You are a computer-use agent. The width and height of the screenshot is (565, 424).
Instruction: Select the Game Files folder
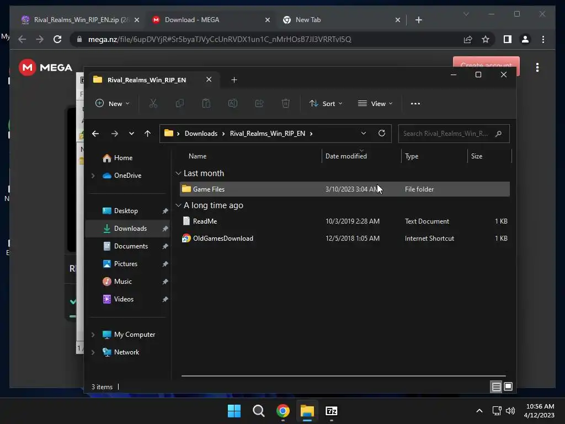344,189
